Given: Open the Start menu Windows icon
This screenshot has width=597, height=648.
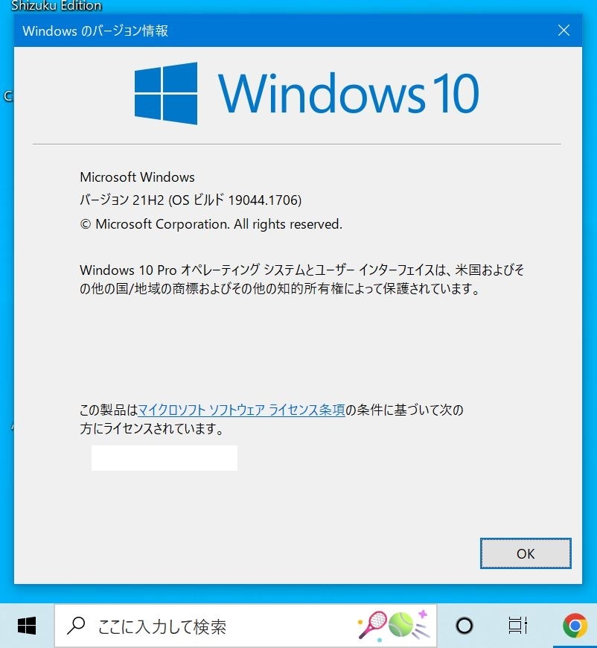Looking at the screenshot, I should coord(27,626).
